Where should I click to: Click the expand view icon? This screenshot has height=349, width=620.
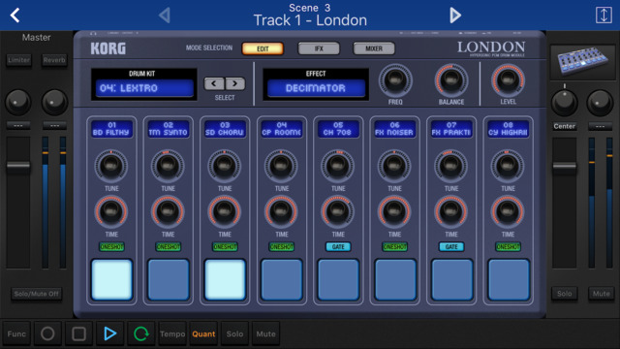[x=604, y=16]
